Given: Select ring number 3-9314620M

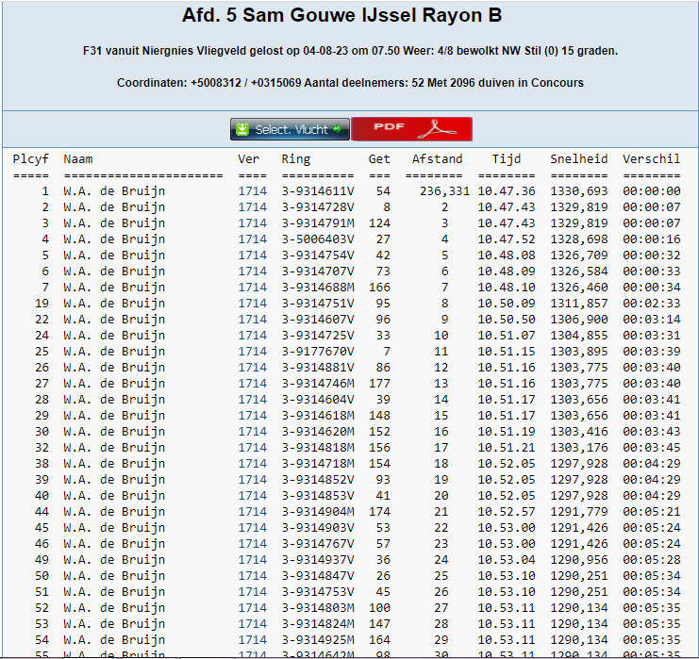Looking at the screenshot, I should pyautogui.click(x=318, y=432).
